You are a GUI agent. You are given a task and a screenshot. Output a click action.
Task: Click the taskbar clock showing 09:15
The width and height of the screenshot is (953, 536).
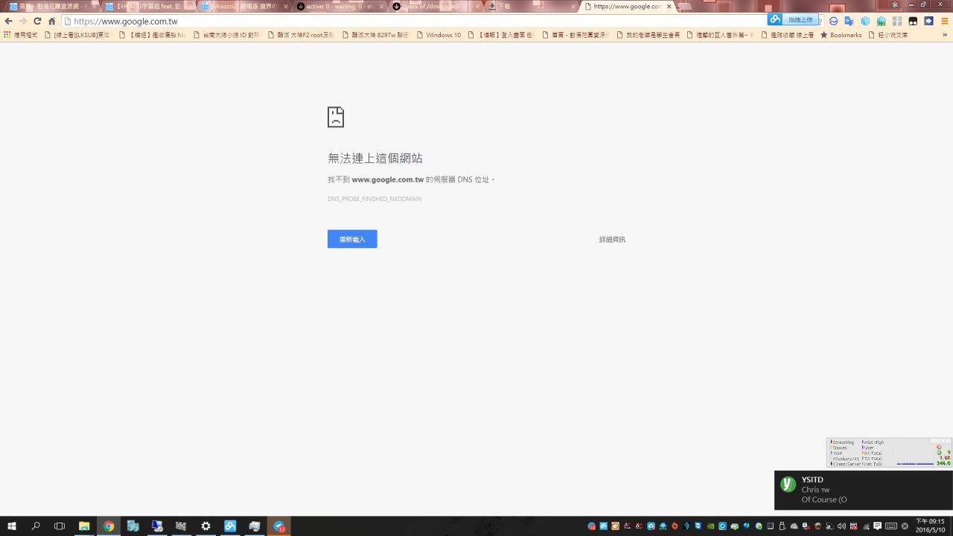(x=930, y=526)
